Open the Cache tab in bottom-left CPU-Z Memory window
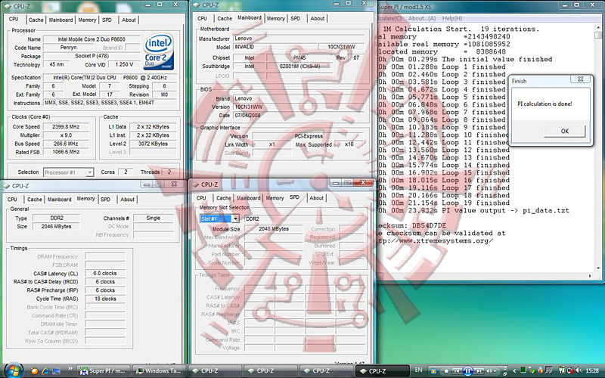 point(34,200)
